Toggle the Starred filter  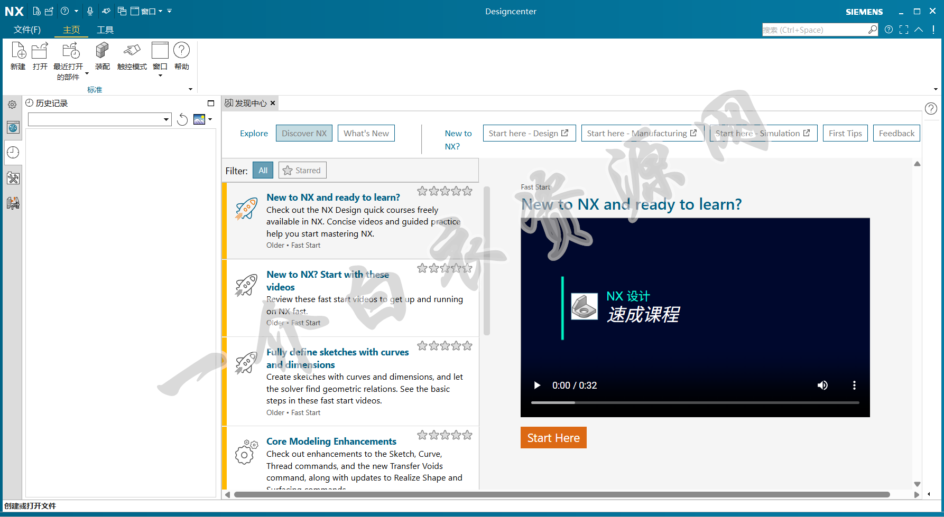[x=302, y=170]
